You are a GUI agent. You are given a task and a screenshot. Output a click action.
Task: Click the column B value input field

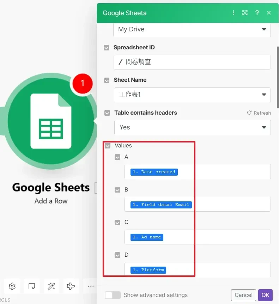198,204
